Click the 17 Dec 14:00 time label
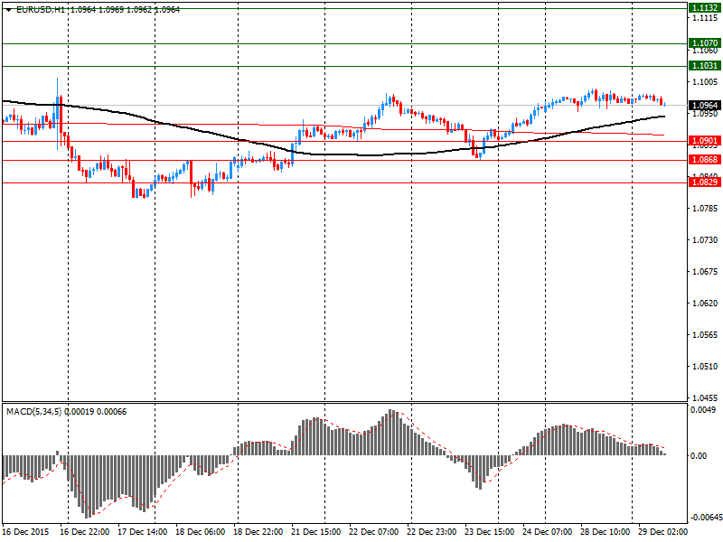Screen dimensions: 723x542 coord(143,531)
